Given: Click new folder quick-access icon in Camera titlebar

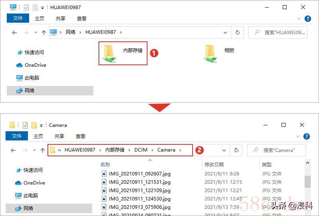Looking at the screenshot, I should [34, 125].
